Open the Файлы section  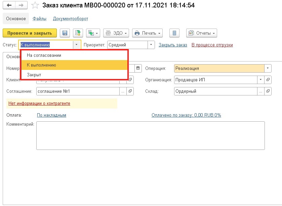click(x=39, y=19)
